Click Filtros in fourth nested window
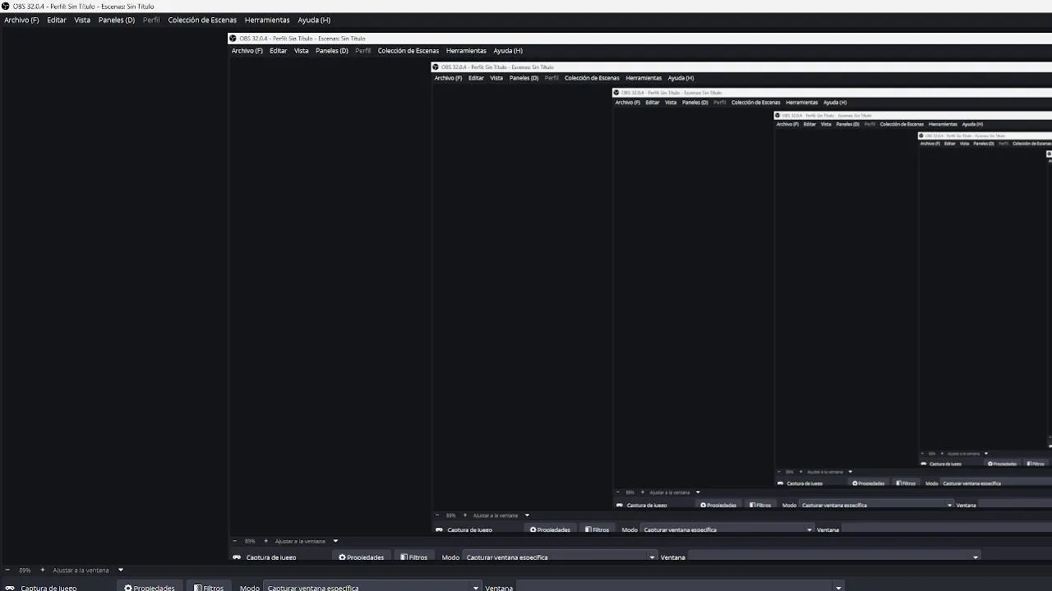 click(x=906, y=483)
